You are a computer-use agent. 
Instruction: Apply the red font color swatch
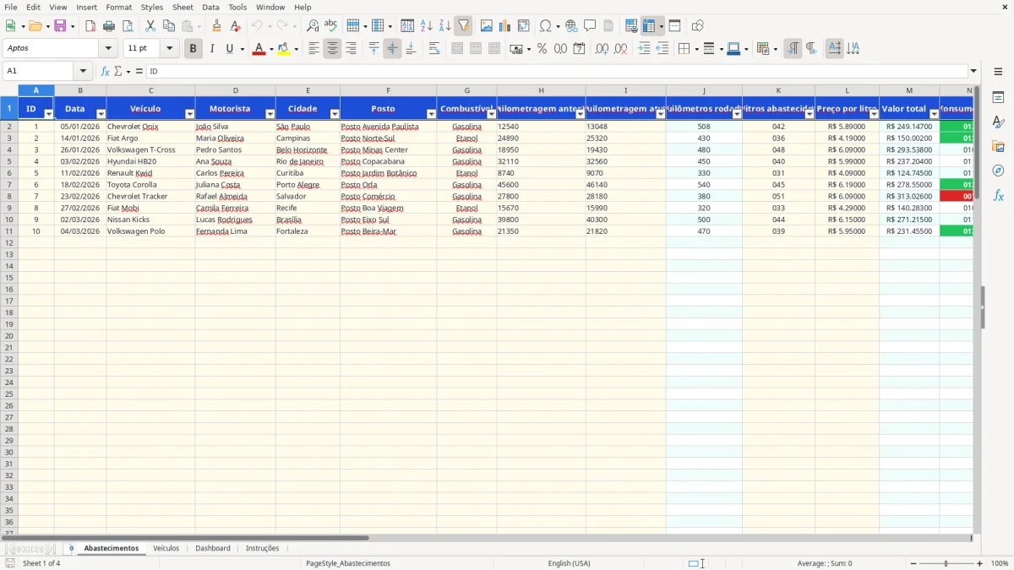coord(259,49)
